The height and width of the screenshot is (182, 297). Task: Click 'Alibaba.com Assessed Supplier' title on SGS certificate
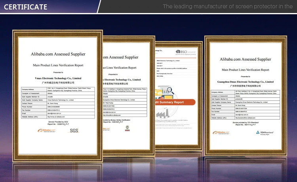click(x=58, y=54)
